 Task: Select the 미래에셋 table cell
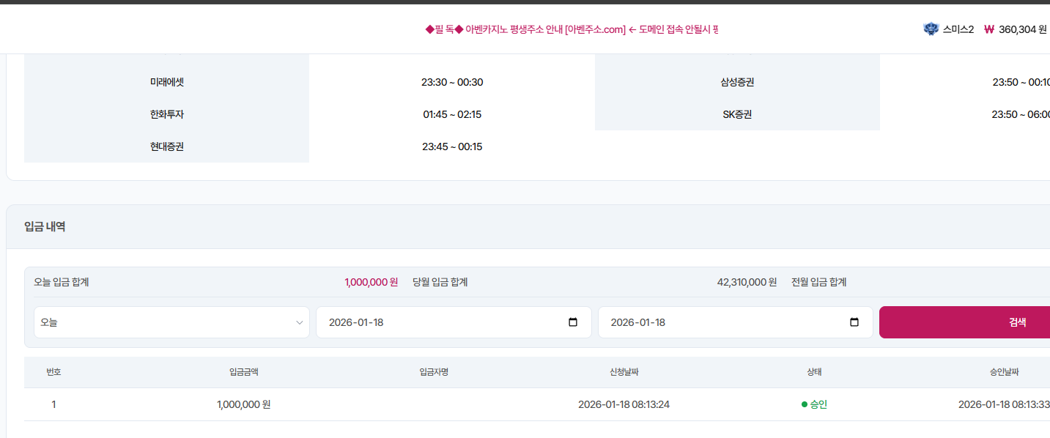coord(167,82)
